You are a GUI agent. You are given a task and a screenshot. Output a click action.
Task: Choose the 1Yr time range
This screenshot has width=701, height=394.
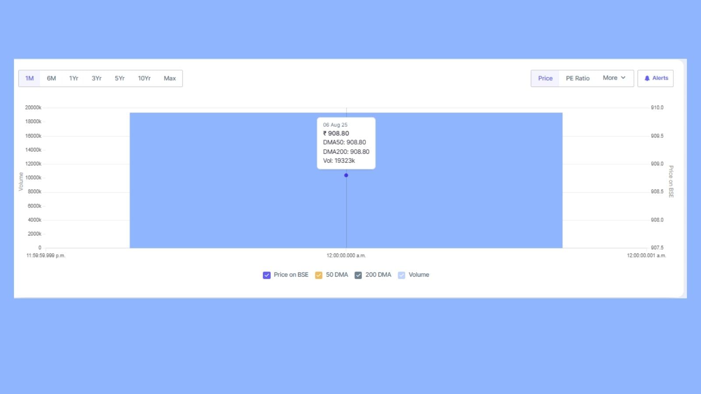coord(74,78)
